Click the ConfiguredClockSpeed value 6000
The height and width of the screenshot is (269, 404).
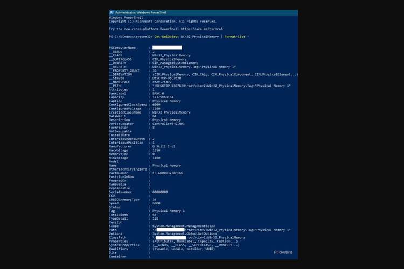click(x=156, y=105)
